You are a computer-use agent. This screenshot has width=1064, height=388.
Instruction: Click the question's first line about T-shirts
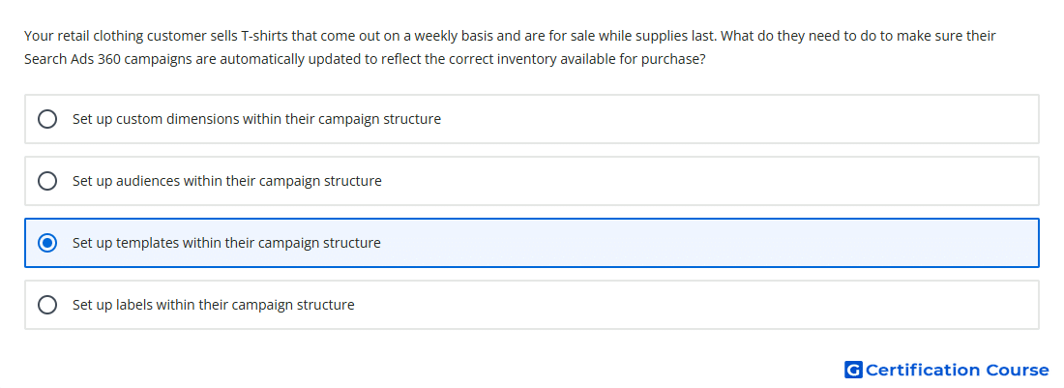[x=510, y=35]
